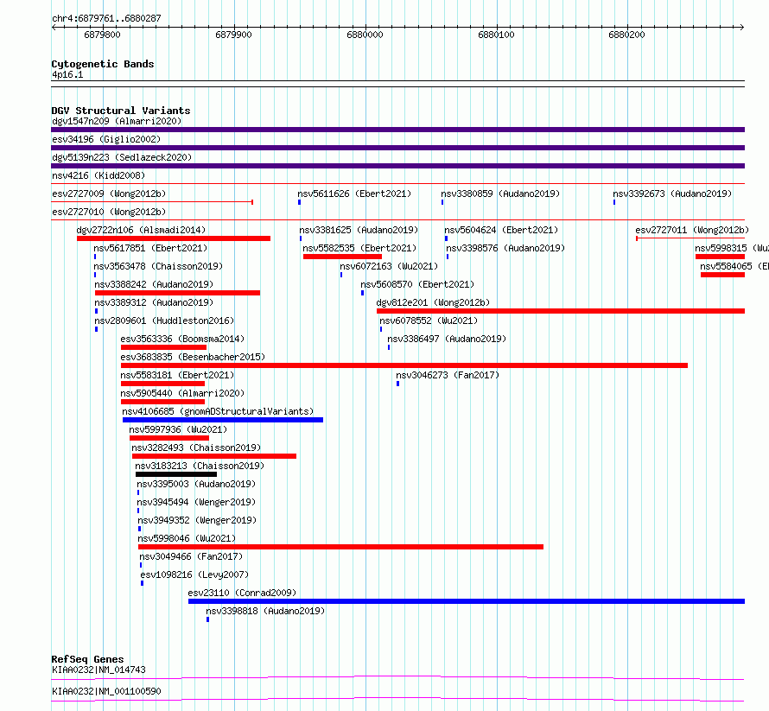Click the black nsv3183213 (Chaisson2019) bar
Image resolution: width=769 pixels, height=711 pixels.
click(x=176, y=474)
